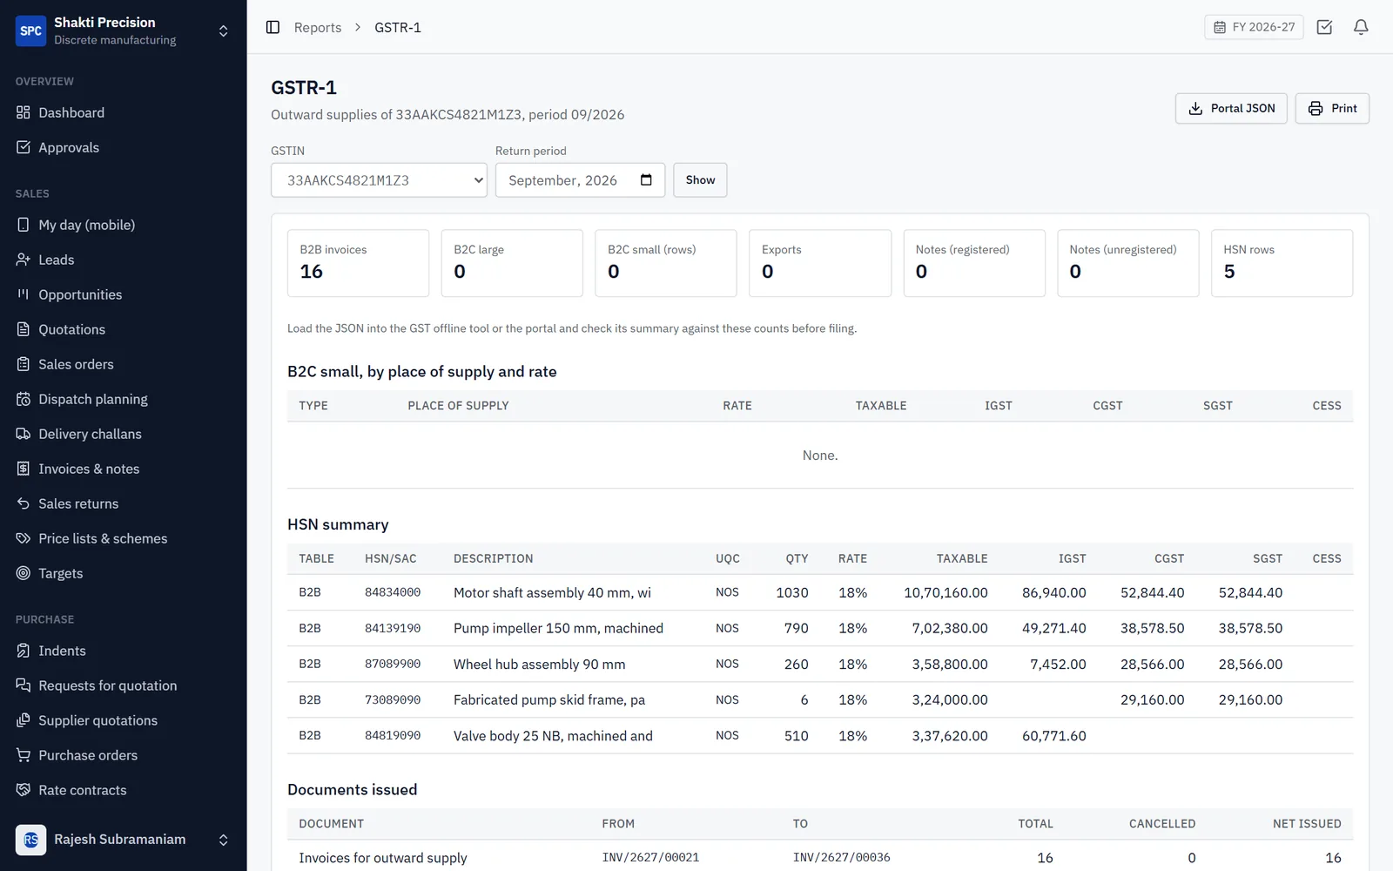Screen dimensions: 1393x871
Task: Download the Portal JSON
Action: click(x=1231, y=108)
